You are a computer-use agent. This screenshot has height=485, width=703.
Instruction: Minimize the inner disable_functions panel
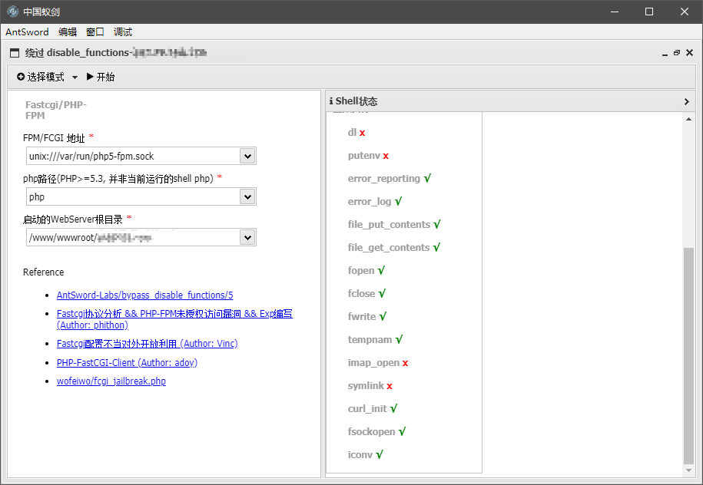pos(665,53)
